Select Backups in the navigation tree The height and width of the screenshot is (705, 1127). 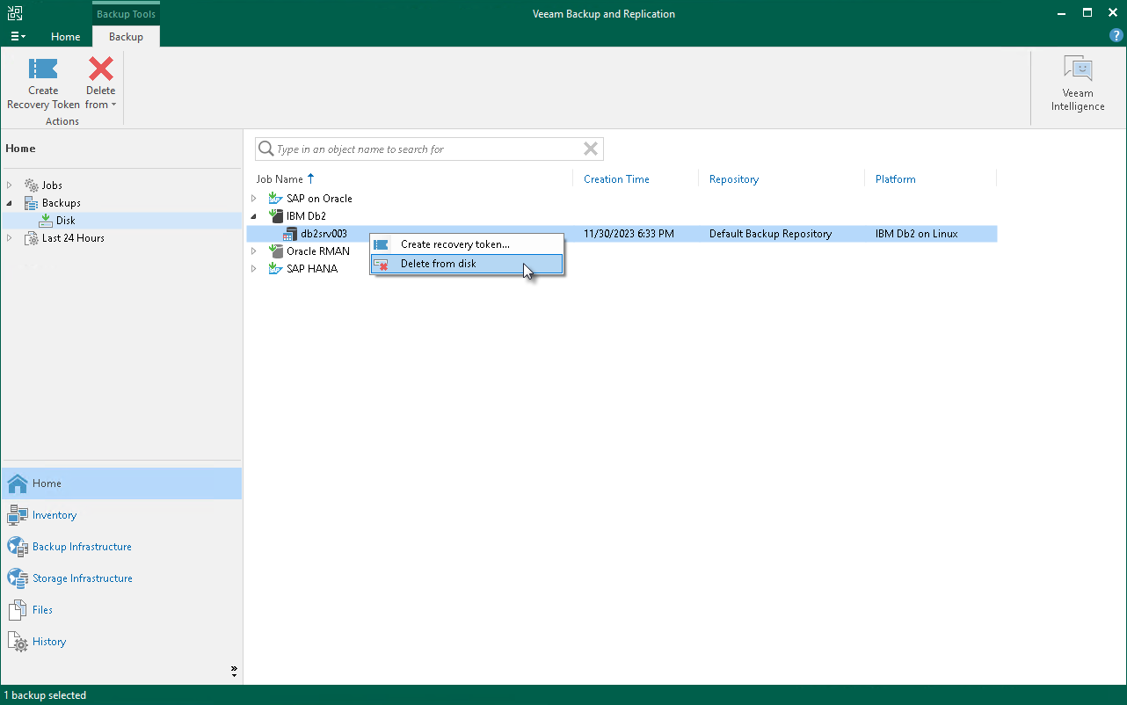62,203
